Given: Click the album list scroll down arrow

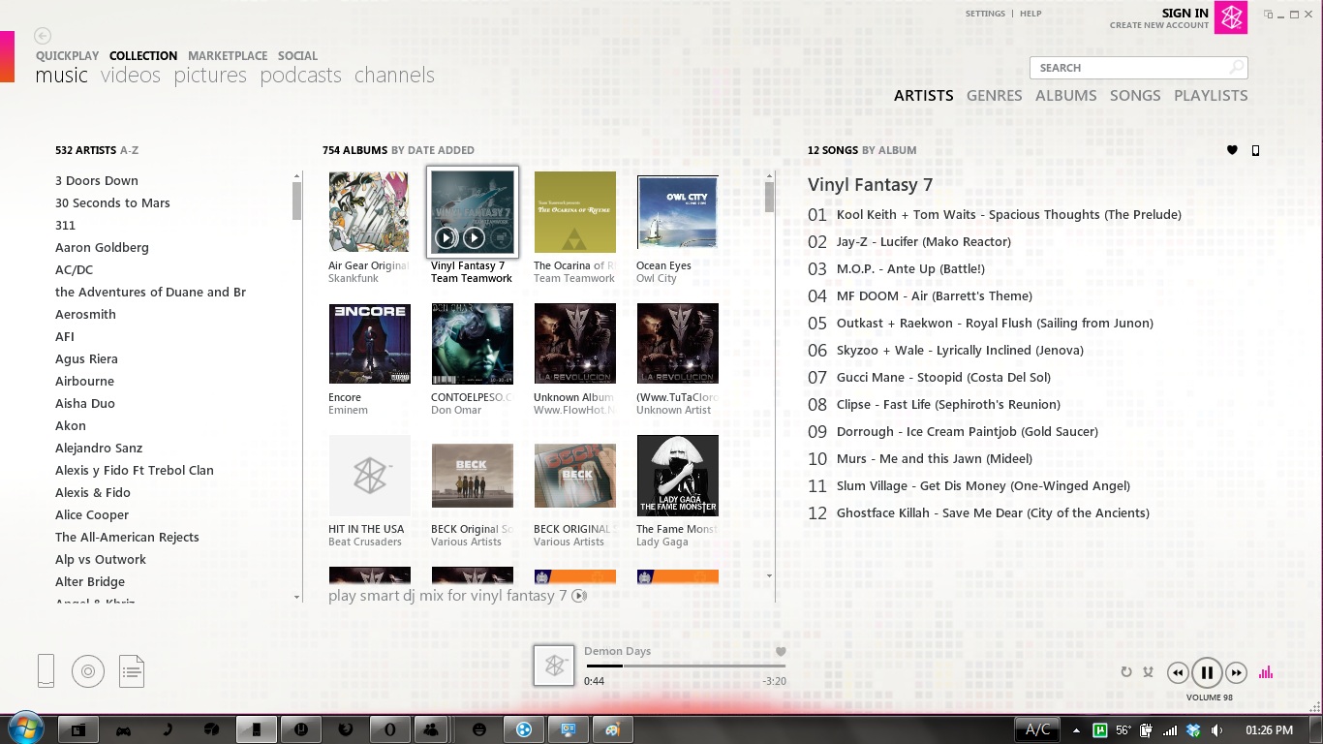Looking at the screenshot, I should (770, 576).
